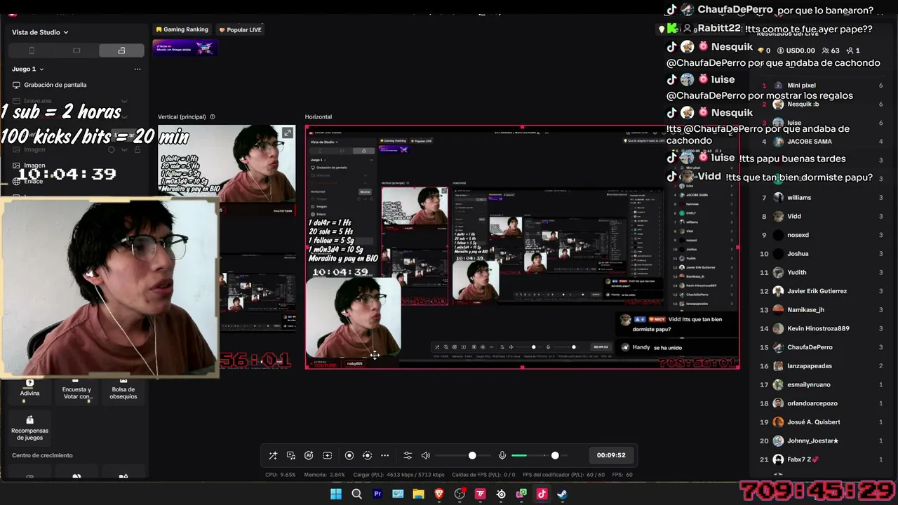Click the Memoria 2.84% status readout
Image resolution: width=898 pixels, height=505 pixels.
[x=325, y=475]
